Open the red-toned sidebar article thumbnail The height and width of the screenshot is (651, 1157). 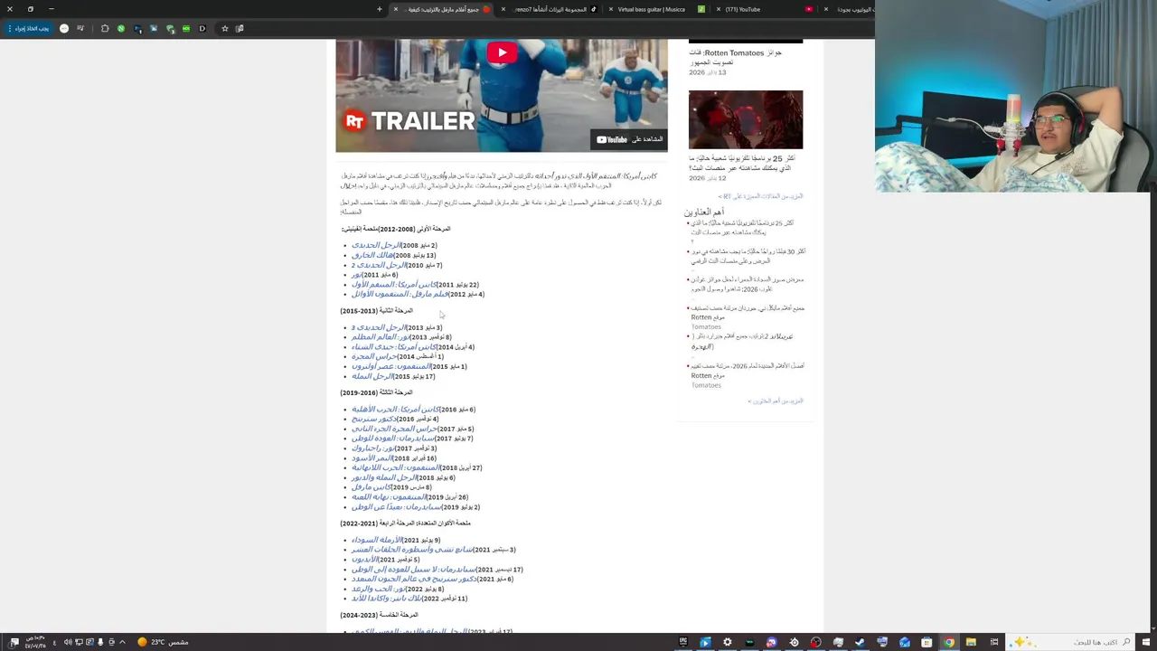click(x=746, y=119)
